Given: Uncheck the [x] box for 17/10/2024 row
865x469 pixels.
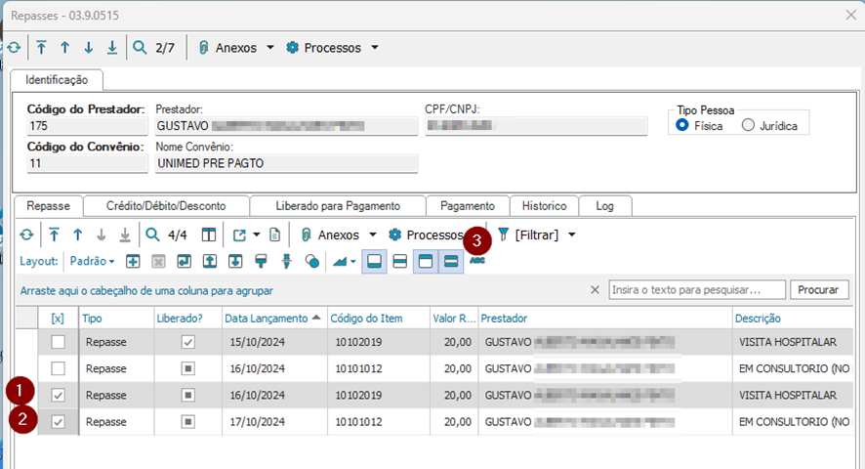Looking at the screenshot, I should 58,421.
